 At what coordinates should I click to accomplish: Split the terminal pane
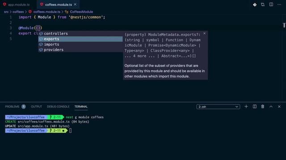255,107
